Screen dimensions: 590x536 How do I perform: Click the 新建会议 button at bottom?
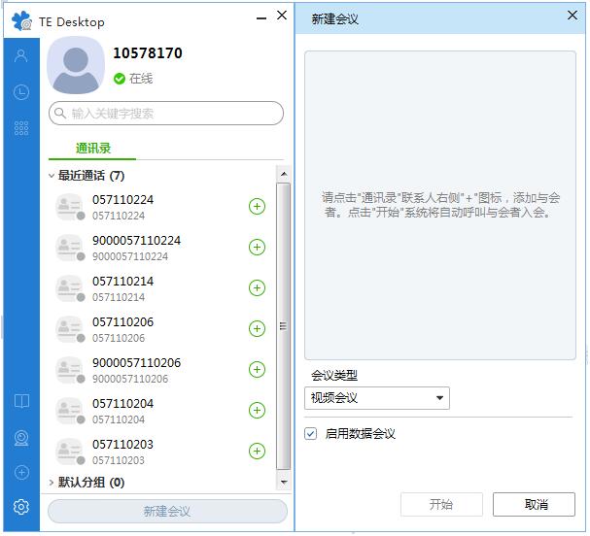(167, 512)
